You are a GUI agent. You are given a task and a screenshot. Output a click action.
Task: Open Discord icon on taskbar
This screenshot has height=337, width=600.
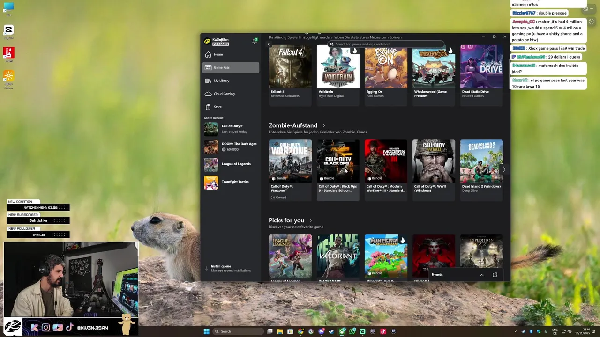[x=321, y=331]
